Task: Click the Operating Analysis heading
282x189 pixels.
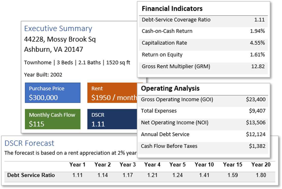Action: coord(170,88)
